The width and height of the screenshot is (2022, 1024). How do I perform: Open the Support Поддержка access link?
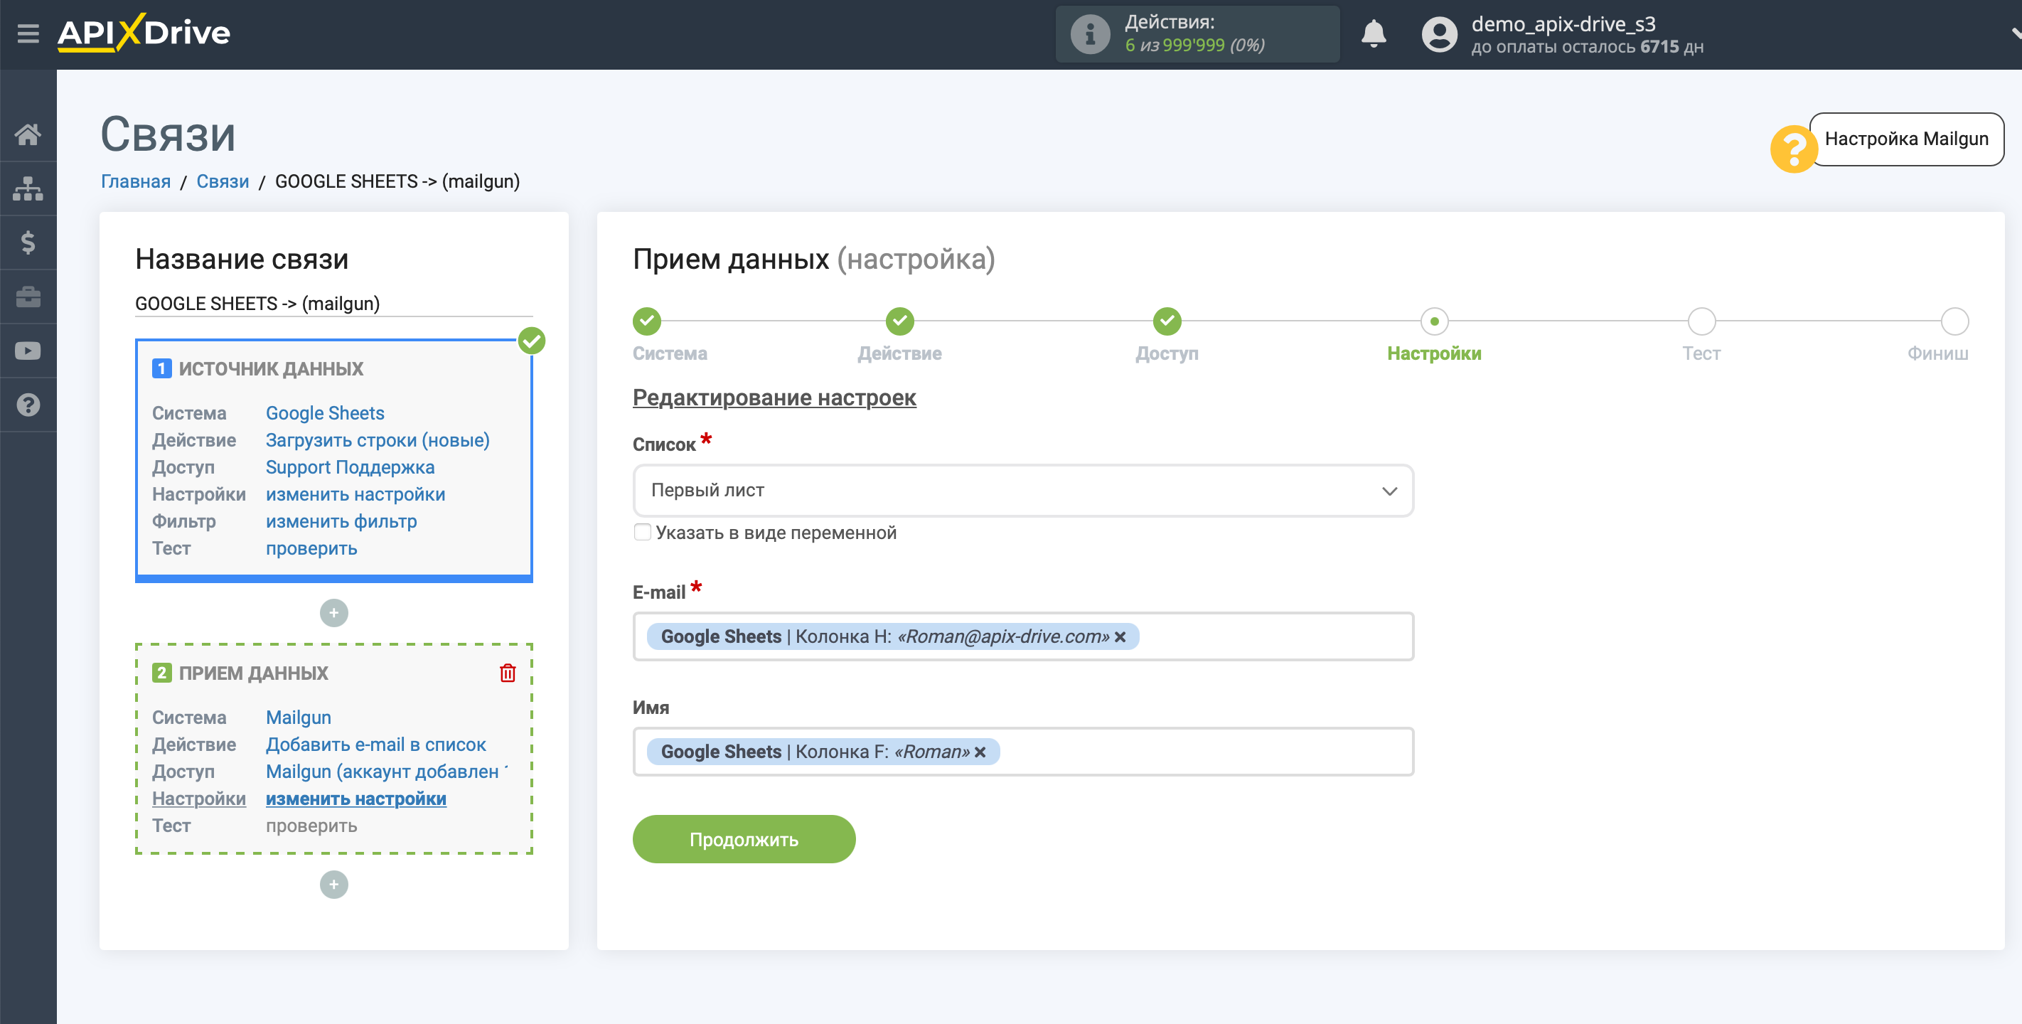(349, 467)
